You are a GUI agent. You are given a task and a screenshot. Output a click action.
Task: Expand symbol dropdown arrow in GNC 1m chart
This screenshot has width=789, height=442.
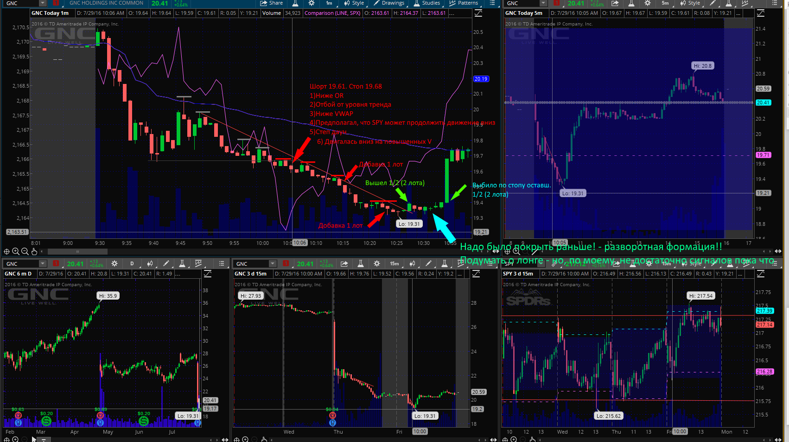click(43, 3)
